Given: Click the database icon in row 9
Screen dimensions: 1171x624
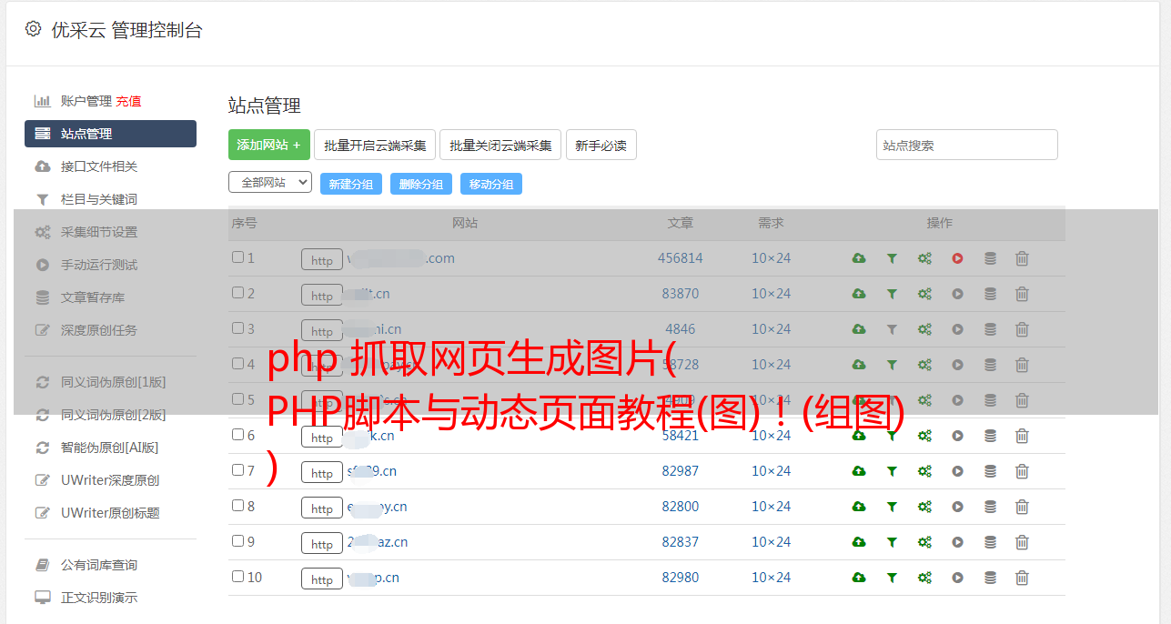Looking at the screenshot, I should coord(990,542).
